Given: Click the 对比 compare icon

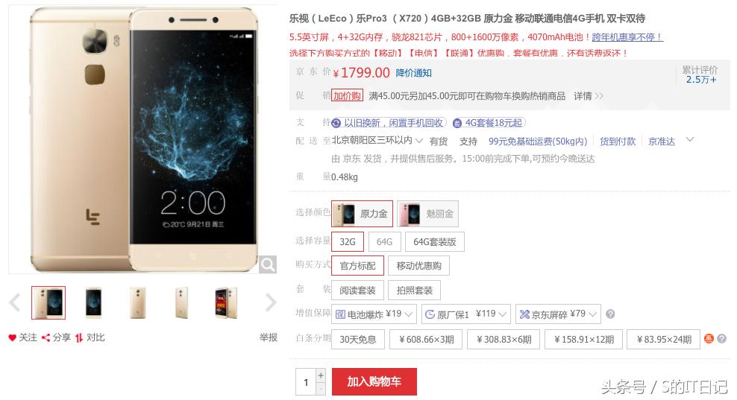Looking at the screenshot, I should [79, 337].
